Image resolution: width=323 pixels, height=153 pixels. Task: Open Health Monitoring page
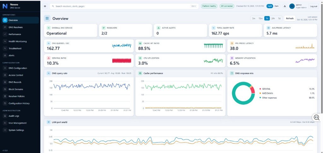[20, 41]
